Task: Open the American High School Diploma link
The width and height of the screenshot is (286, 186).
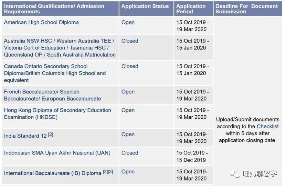Action: pos(41,22)
